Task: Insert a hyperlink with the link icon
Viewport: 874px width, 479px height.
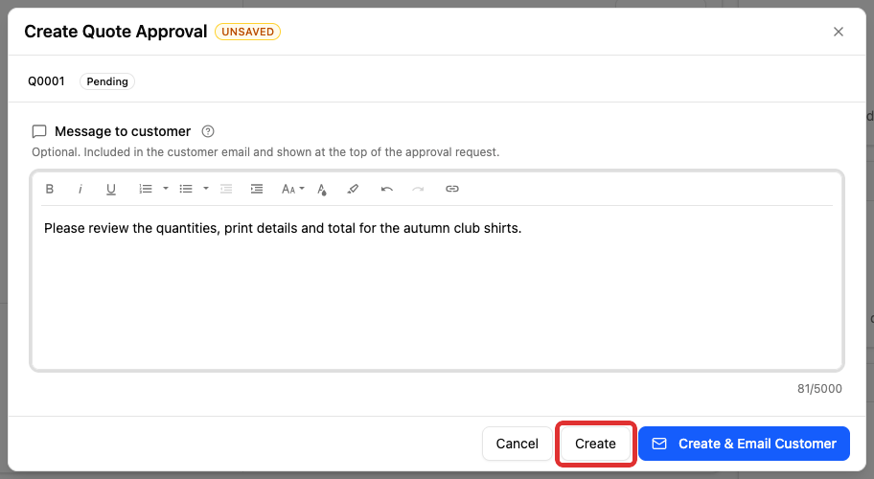Action: click(452, 189)
